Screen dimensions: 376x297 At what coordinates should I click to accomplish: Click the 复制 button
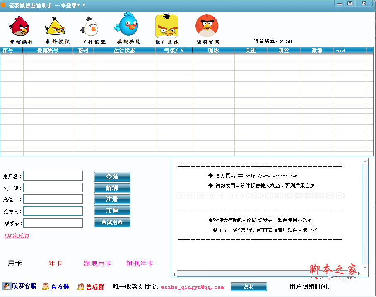tap(249, 287)
